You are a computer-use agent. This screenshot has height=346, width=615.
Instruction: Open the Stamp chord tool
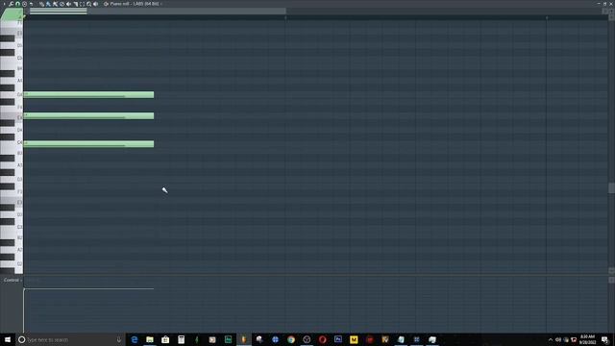pos(24,4)
